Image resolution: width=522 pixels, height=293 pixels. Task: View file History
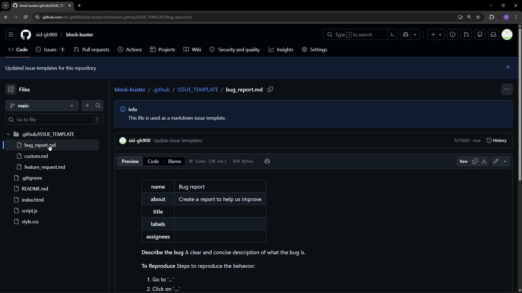[496, 141]
